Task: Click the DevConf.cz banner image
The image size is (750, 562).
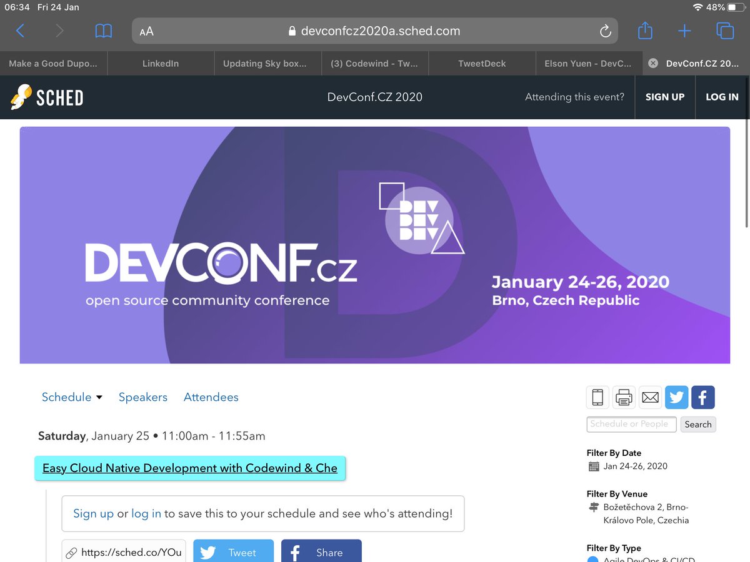Action: 375,245
